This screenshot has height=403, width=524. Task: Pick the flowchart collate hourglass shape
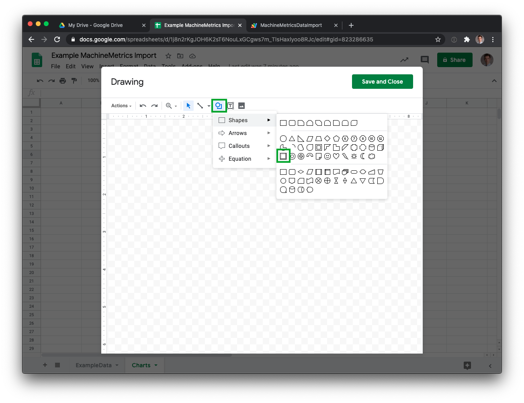coord(336,181)
